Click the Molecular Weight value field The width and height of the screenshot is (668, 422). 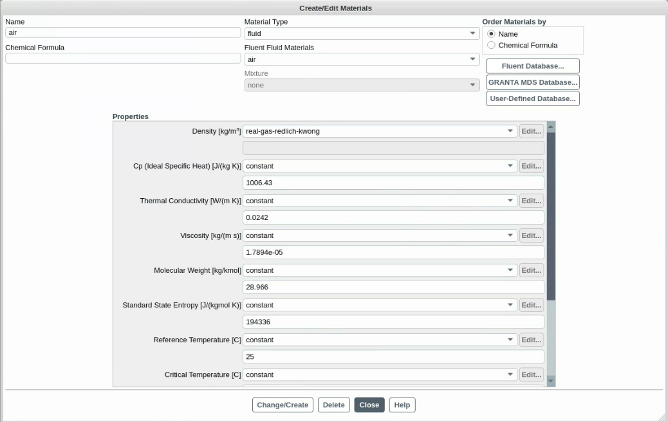click(x=393, y=288)
